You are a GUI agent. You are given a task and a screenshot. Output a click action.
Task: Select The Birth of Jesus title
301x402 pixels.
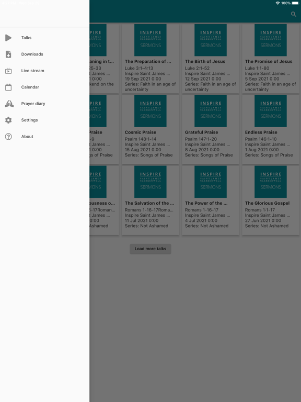[205, 62]
